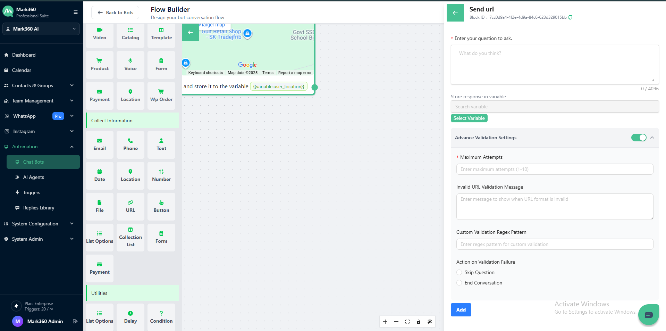666x331 pixels.
Task: Add the Delay utility block
Action: click(x=130, y=317)
